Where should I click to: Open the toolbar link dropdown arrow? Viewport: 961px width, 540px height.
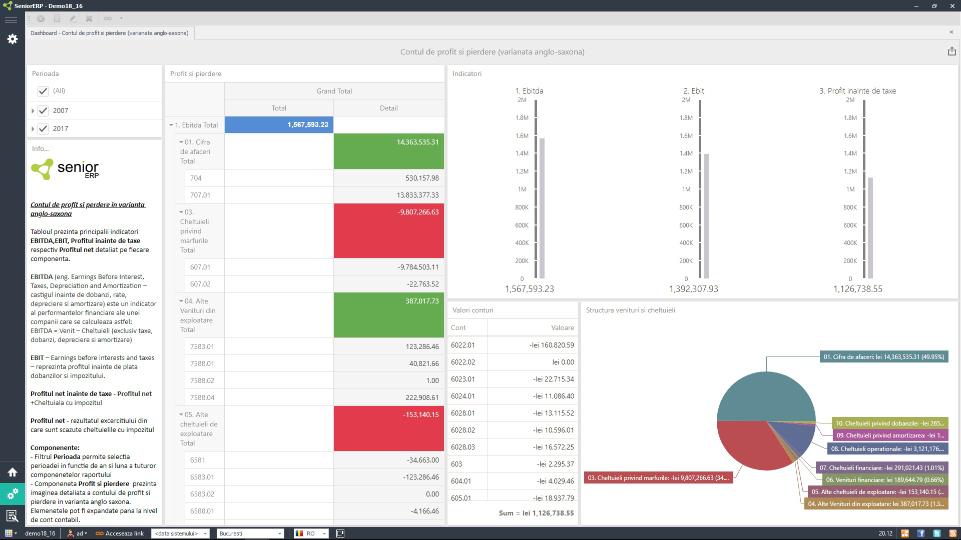pos(121,18)
